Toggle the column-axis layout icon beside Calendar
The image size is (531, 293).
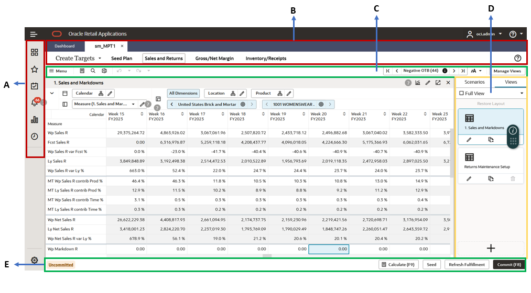coord(65,93)
